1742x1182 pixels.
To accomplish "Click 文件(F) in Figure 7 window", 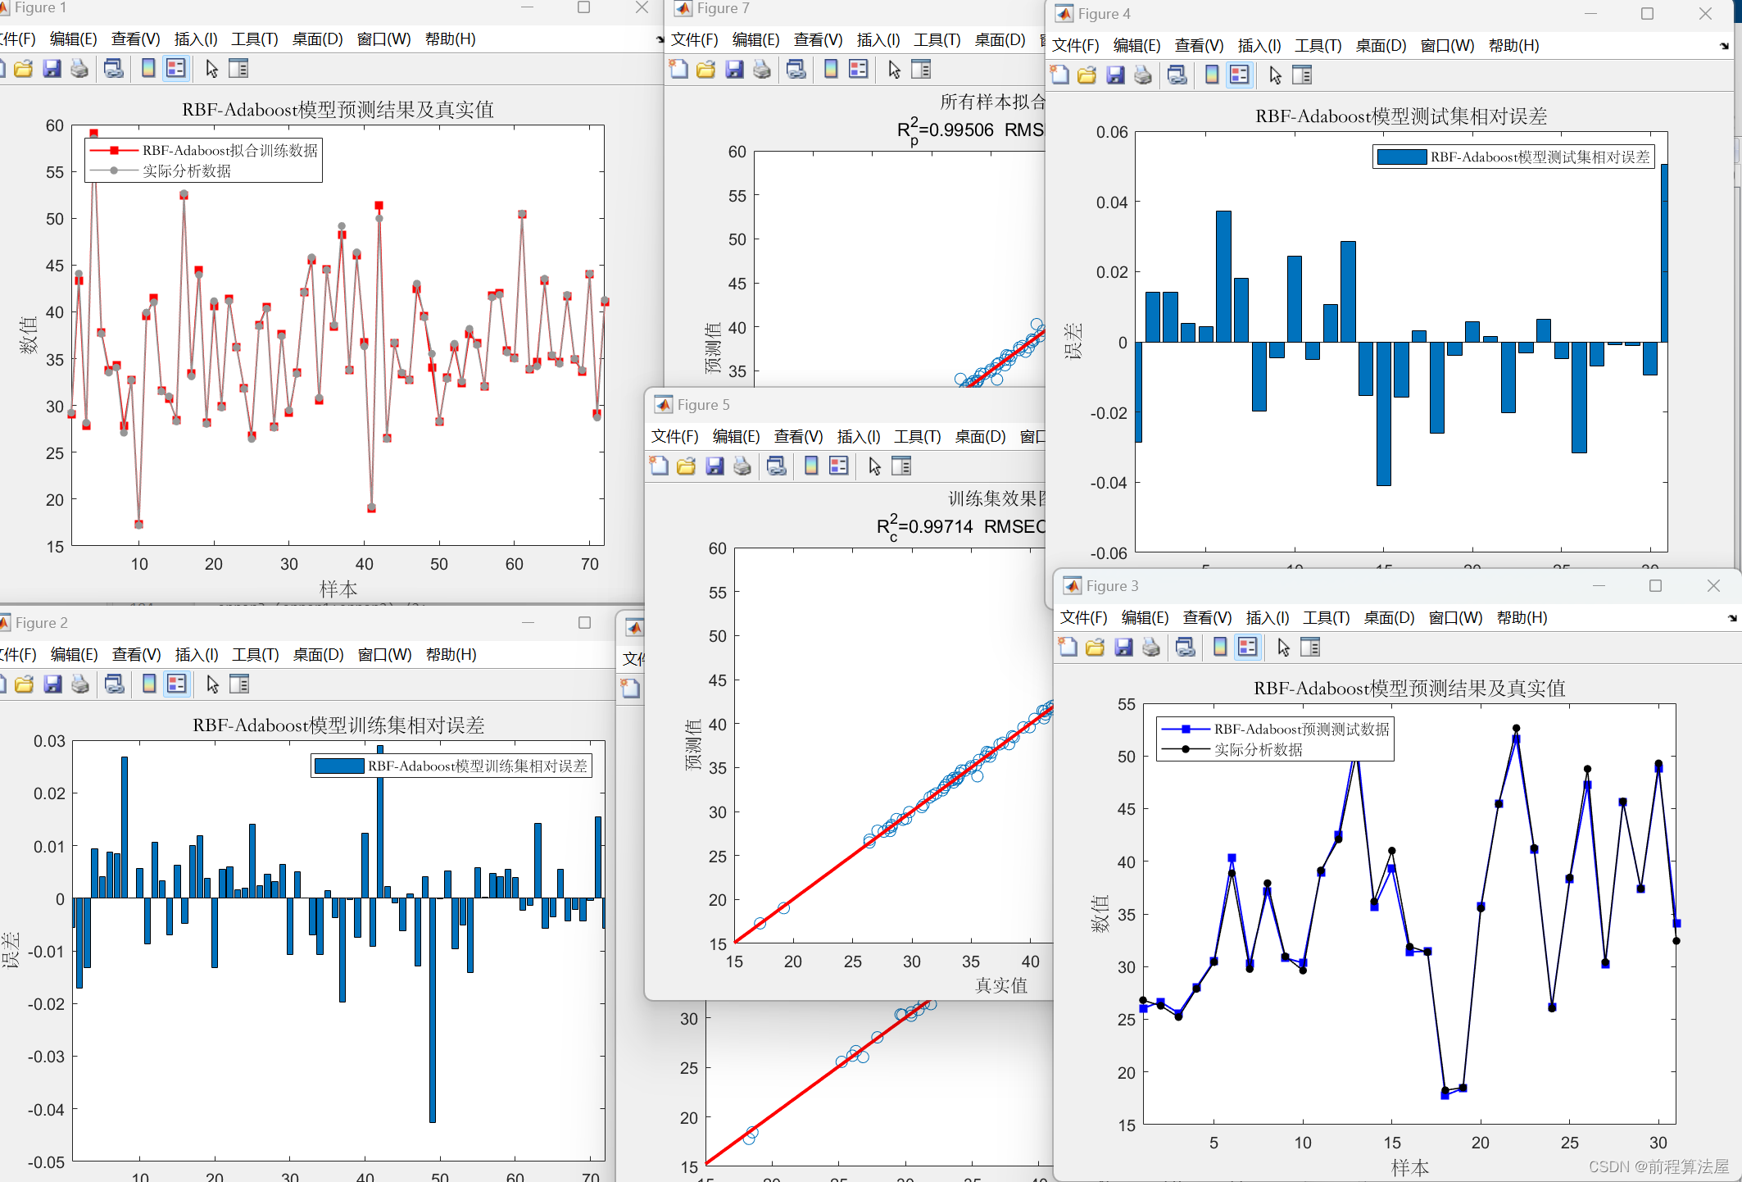I will click(x=694, y=40).
